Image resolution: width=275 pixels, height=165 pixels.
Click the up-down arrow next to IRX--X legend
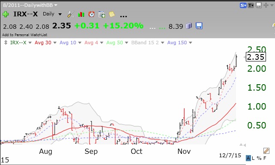6,43
